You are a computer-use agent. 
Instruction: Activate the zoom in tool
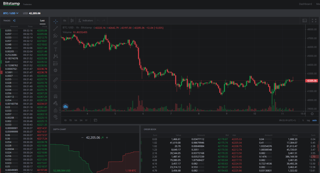(x=56, y=87)
